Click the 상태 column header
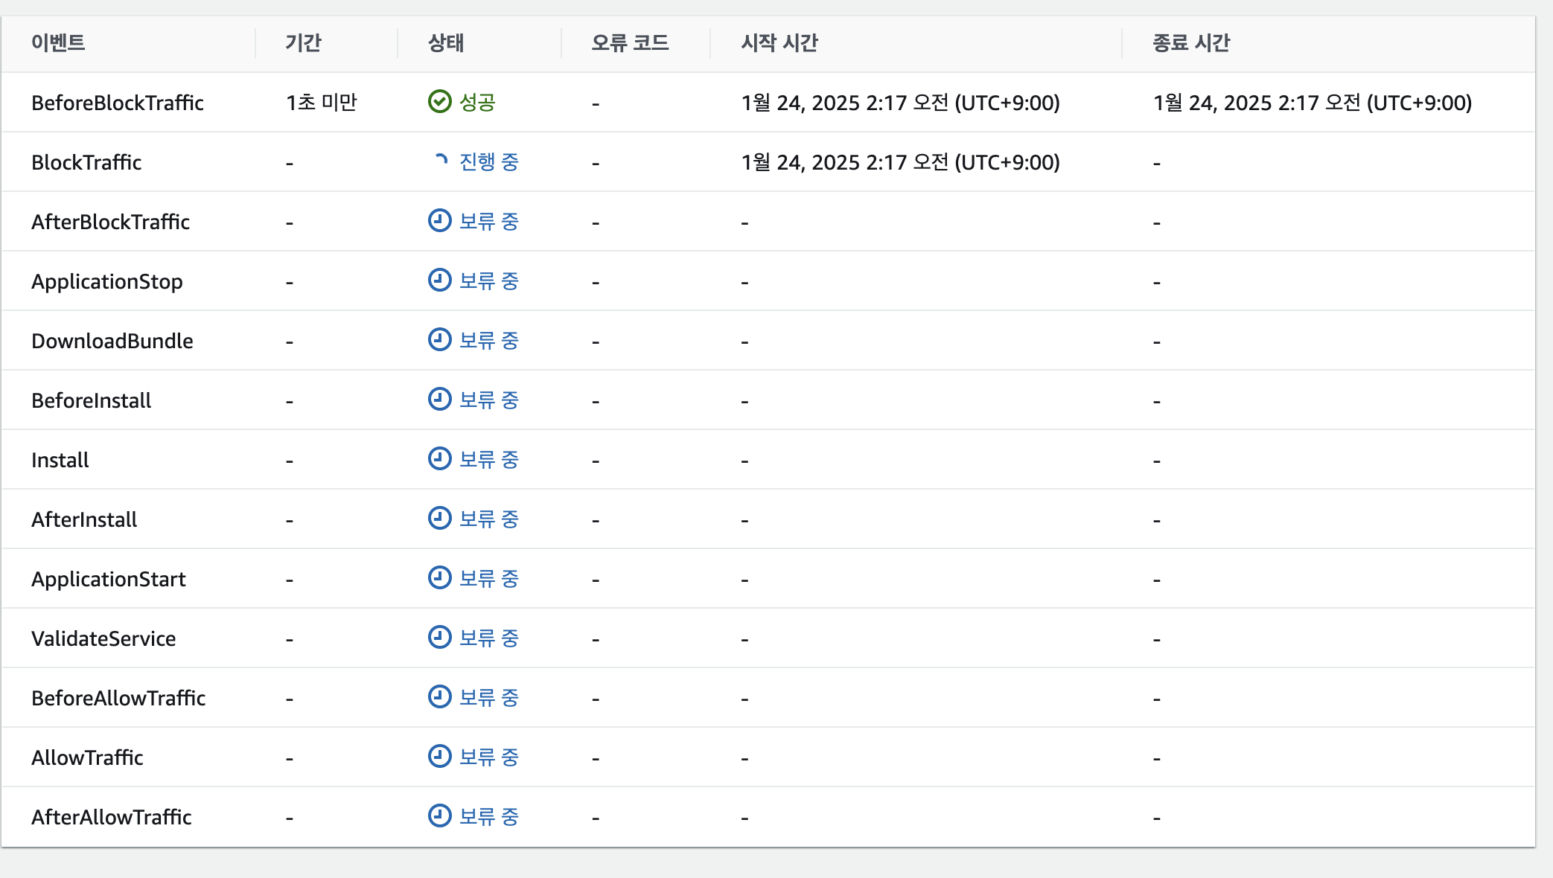The image size is (1553, 878). click(x=446, y=43)
